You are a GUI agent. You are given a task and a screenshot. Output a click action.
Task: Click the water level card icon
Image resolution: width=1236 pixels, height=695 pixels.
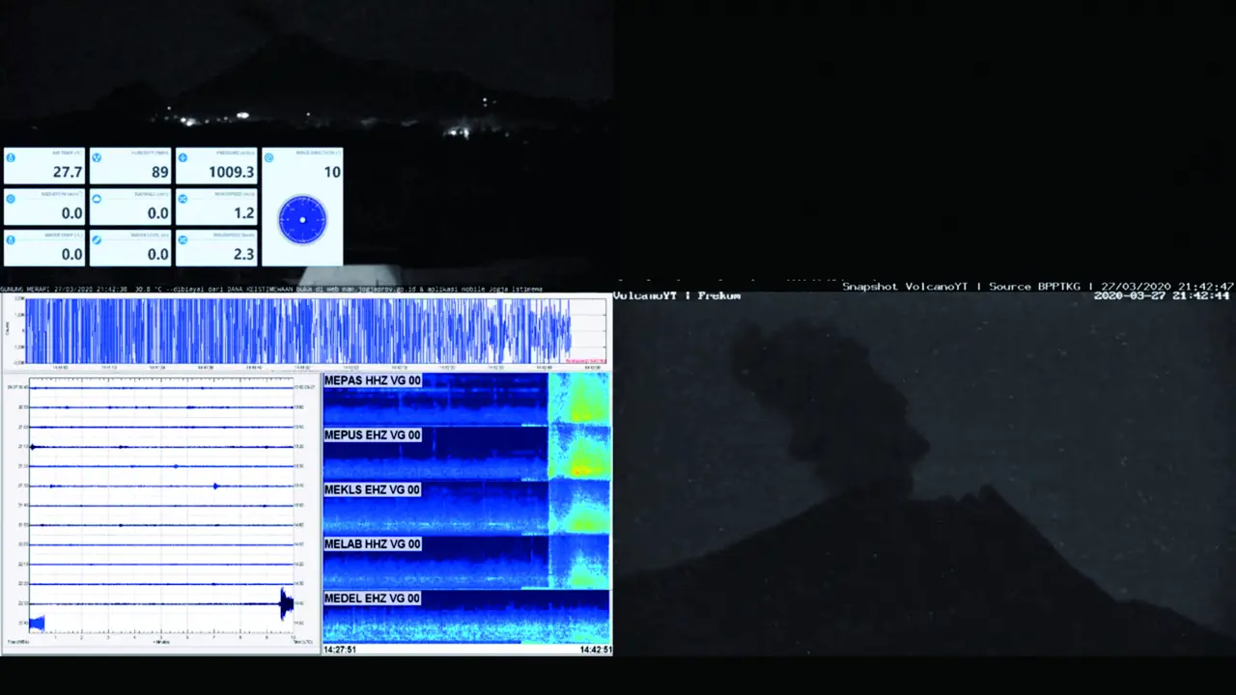pyautogui.click(x=97, y=239)
